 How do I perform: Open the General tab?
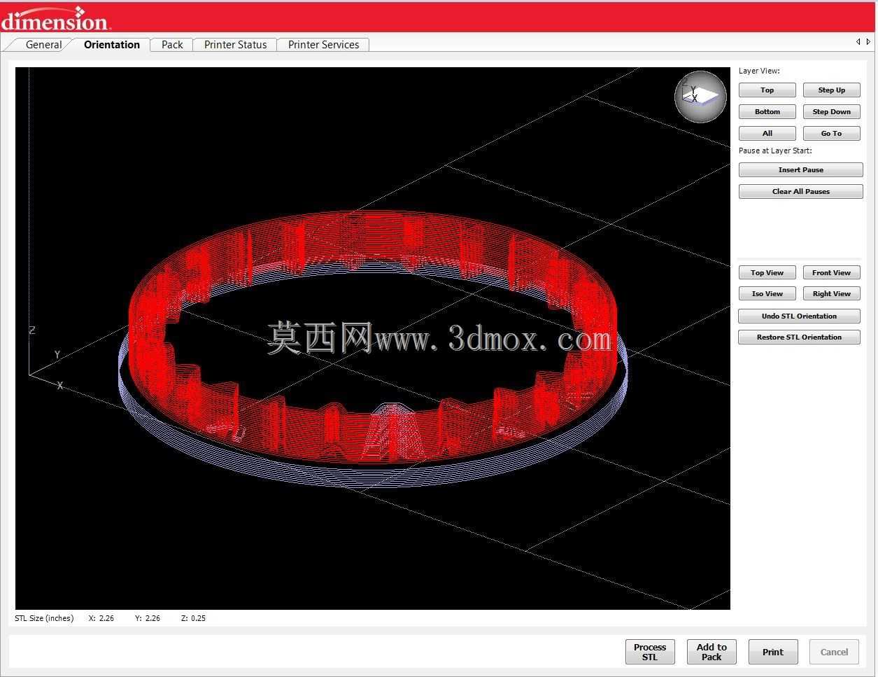pos(43,45)
